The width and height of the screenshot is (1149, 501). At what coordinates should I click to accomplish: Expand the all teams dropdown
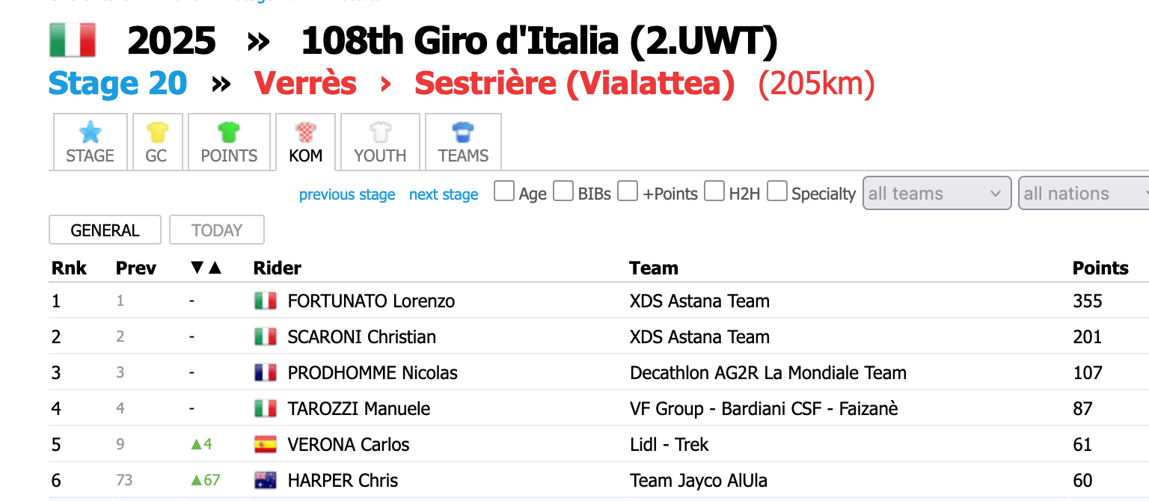tap(937, 194)
